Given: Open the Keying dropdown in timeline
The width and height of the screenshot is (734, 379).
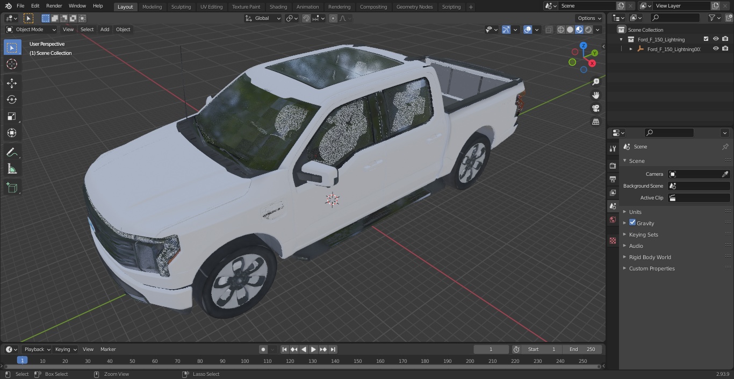Looking at the screenshot, I should 66,349.
